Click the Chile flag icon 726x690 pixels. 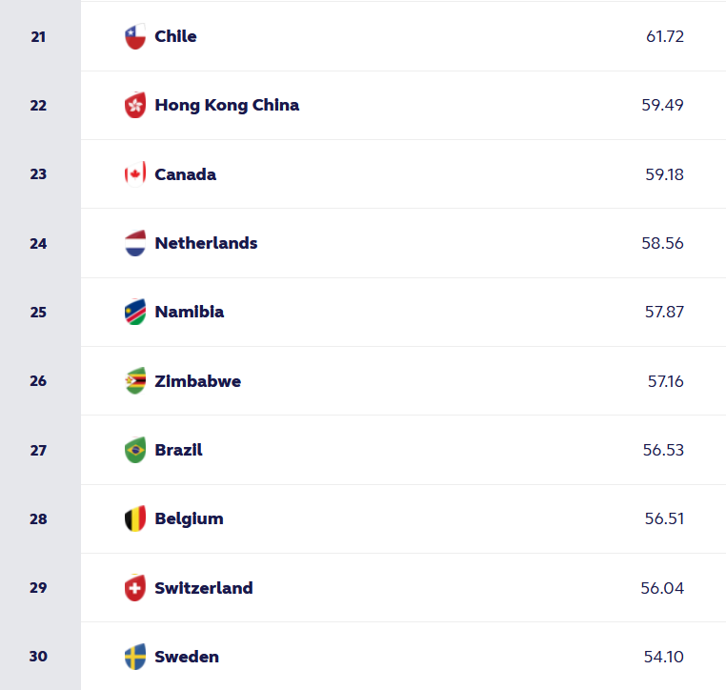pyautogui.click(x=135, y=37)
